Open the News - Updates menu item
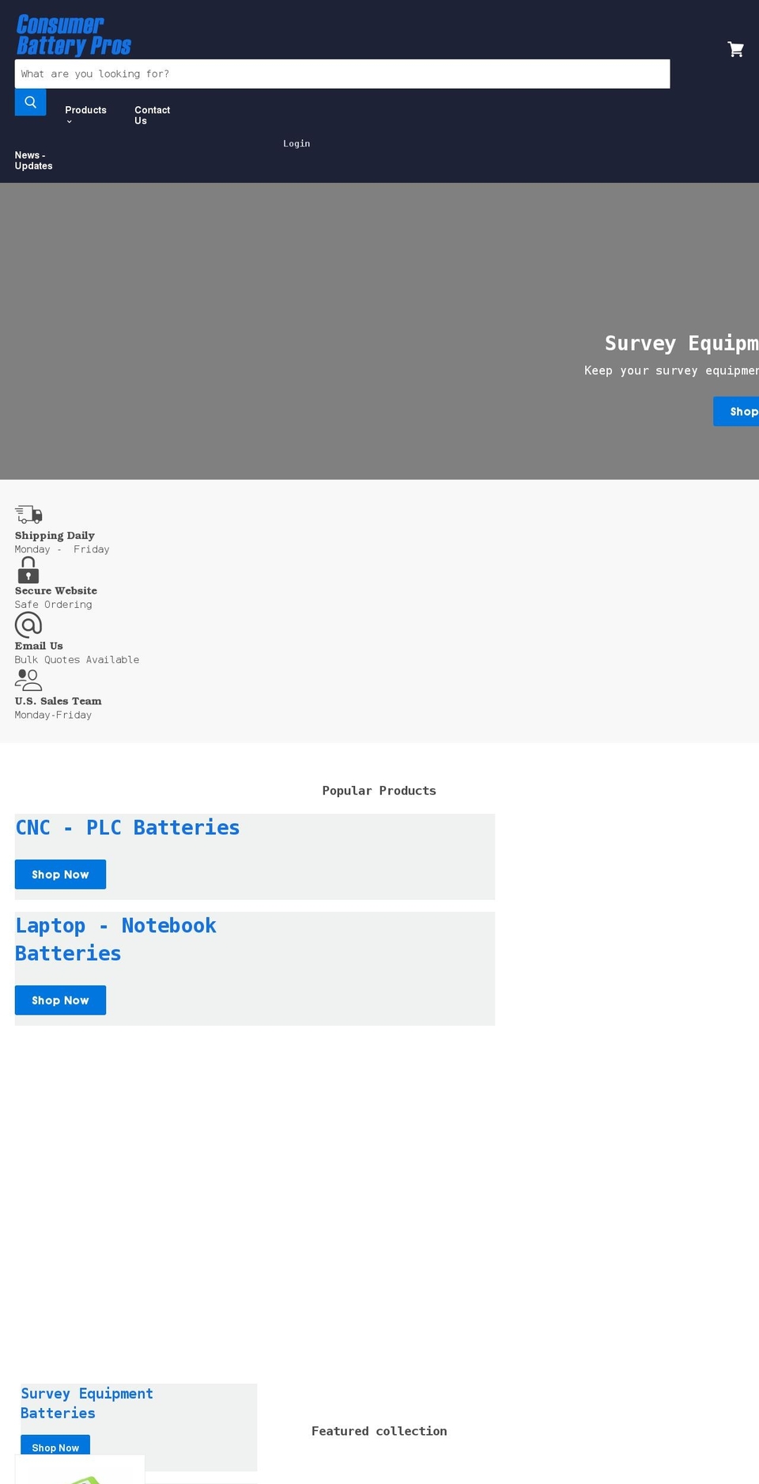 click(33, 161)
